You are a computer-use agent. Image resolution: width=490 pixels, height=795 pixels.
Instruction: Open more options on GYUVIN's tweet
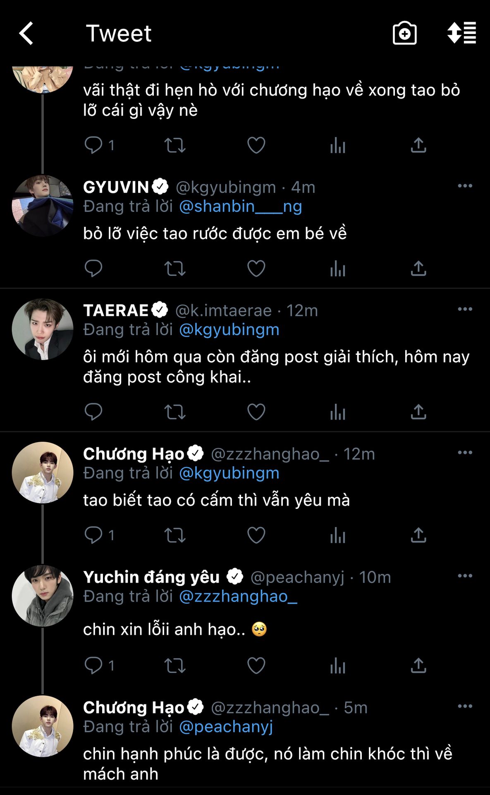tap(465, 186)
